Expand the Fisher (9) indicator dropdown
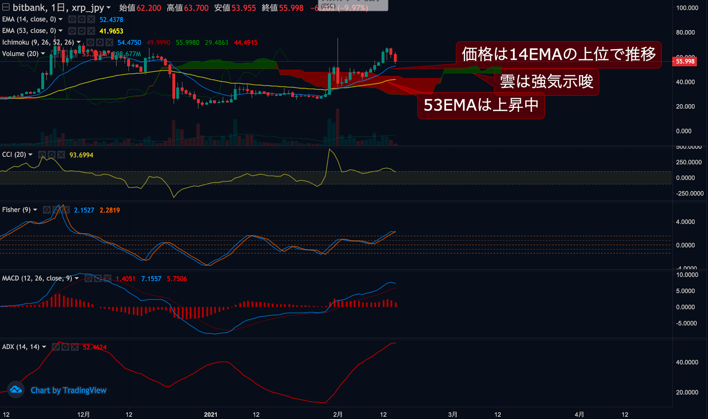The height and width of the screenshot is (419, 708). [x=35, y=210]
